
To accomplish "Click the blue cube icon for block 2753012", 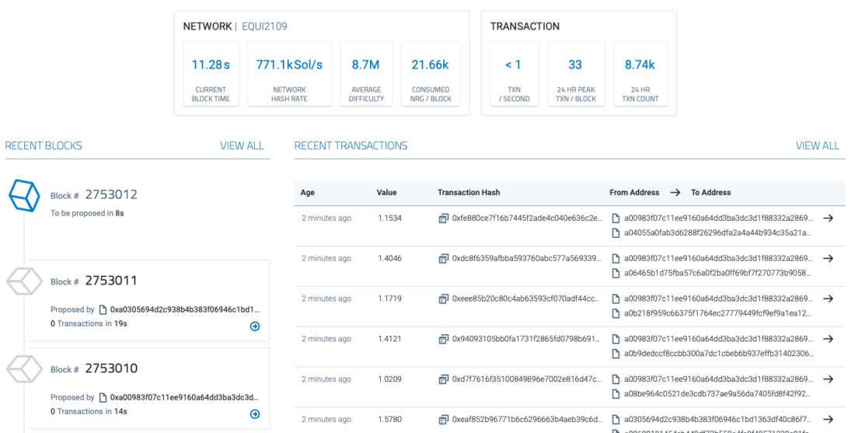I will pyautogui.click(x=23, y=195).
